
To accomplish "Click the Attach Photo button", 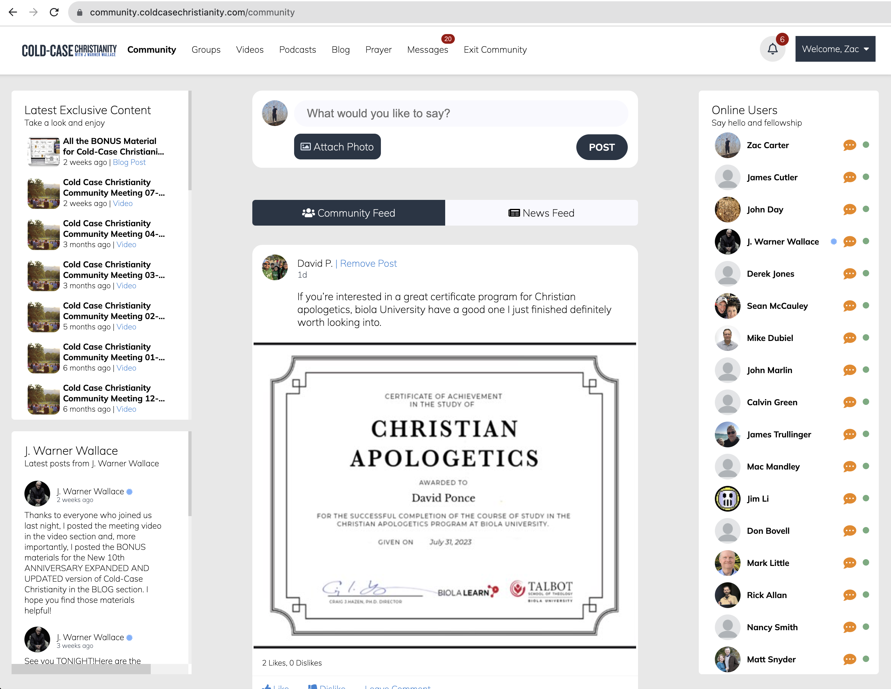I will pyautogui.click(x=337, y=147).
